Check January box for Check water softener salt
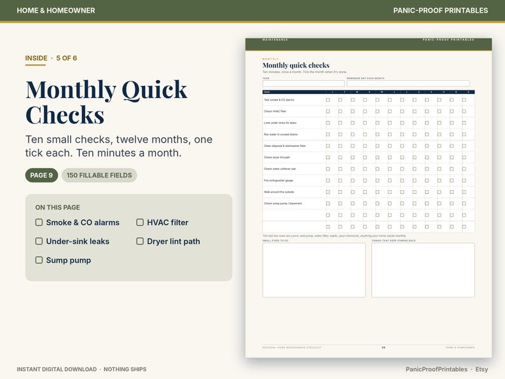This screenshot has width=505, height=379. click(x=328, y=169)
